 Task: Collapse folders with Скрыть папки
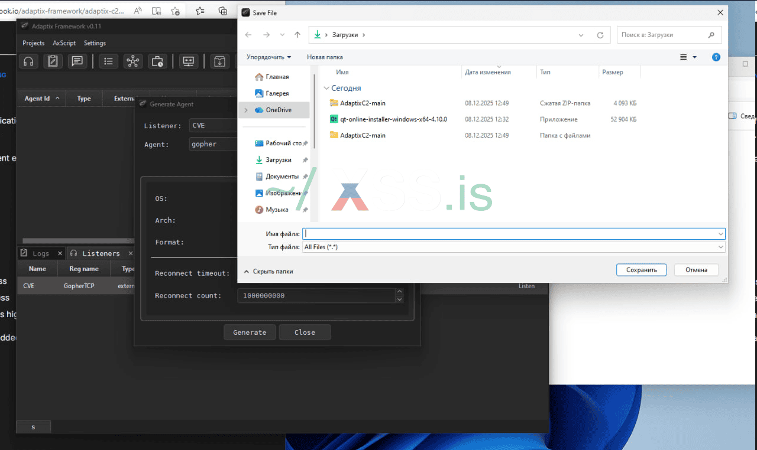click(268, 272)
